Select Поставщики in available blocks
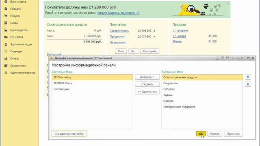260x146 pixels. [92, 89]
